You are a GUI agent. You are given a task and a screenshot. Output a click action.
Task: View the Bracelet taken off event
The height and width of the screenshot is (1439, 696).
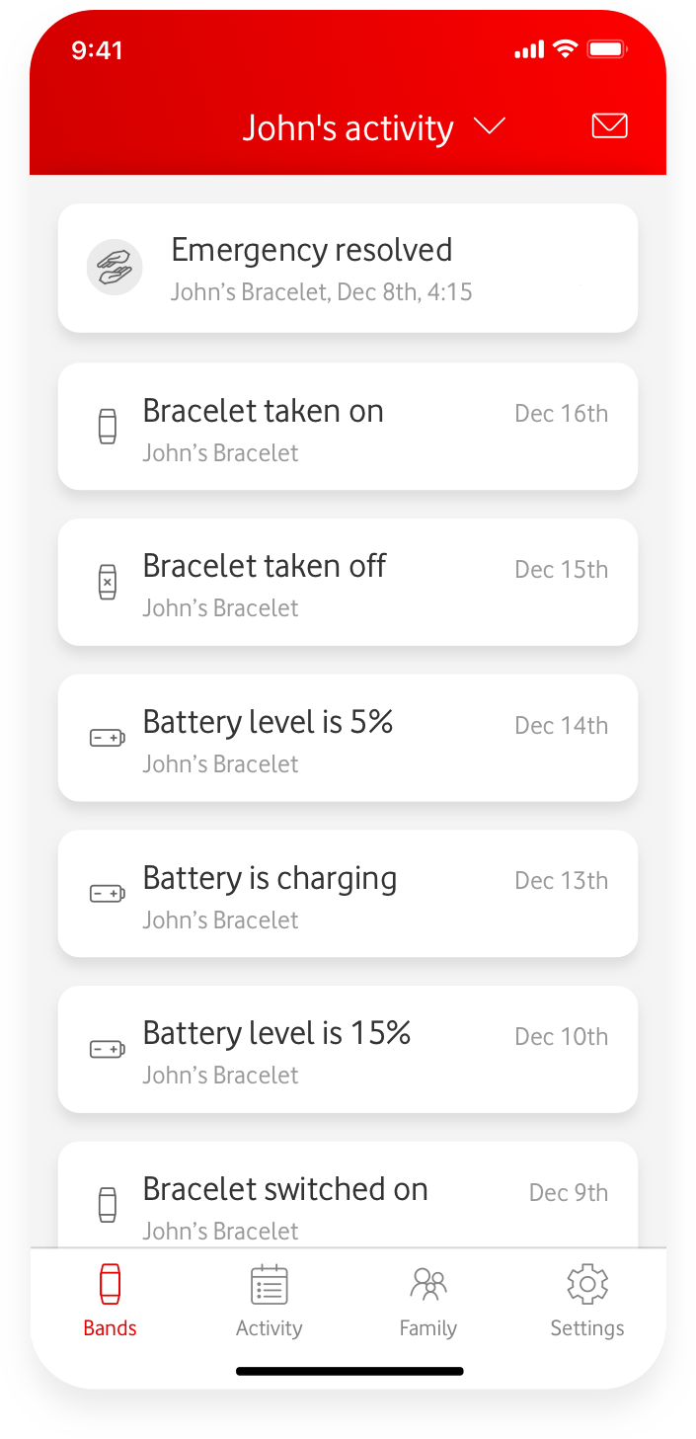[348, 582]
